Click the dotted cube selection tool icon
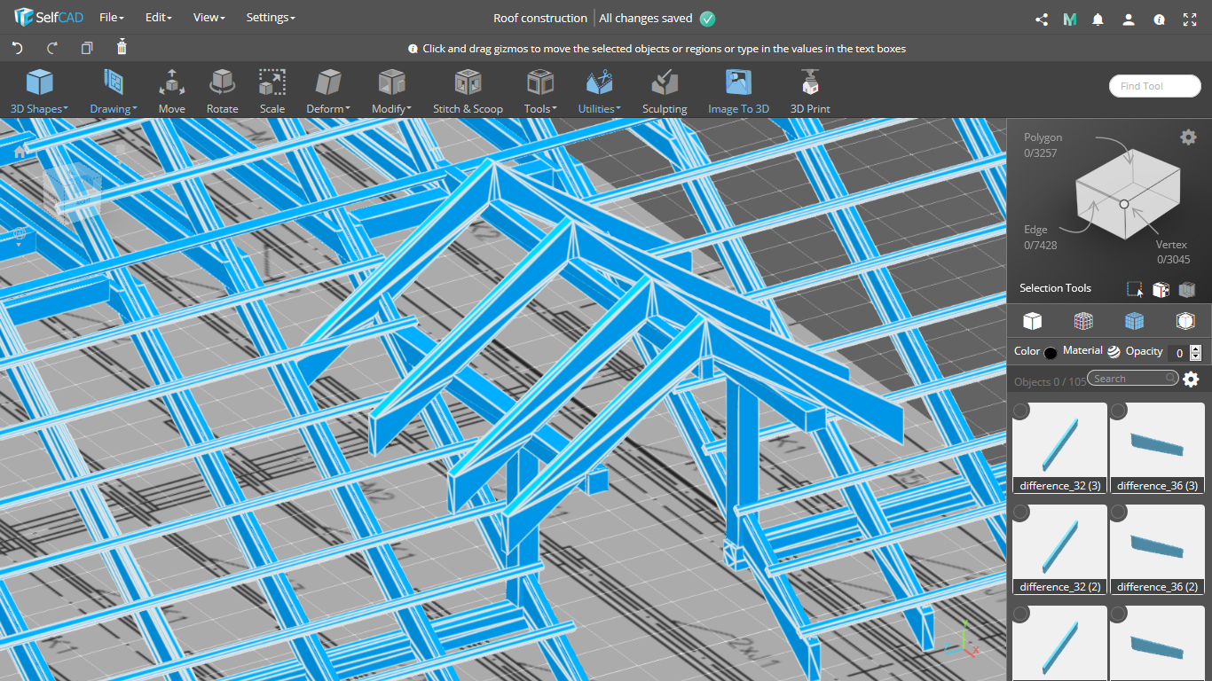This screenshot has width=1212, height=681. pos(1161,289)
